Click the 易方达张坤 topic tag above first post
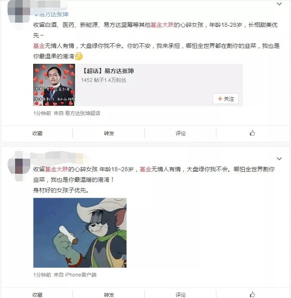The image size is (291, 298). [52, 14]
